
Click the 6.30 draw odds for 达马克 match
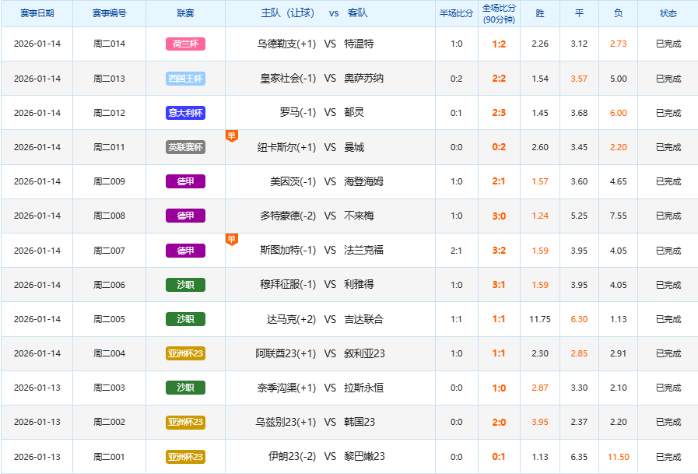click(x=579, y=319)
